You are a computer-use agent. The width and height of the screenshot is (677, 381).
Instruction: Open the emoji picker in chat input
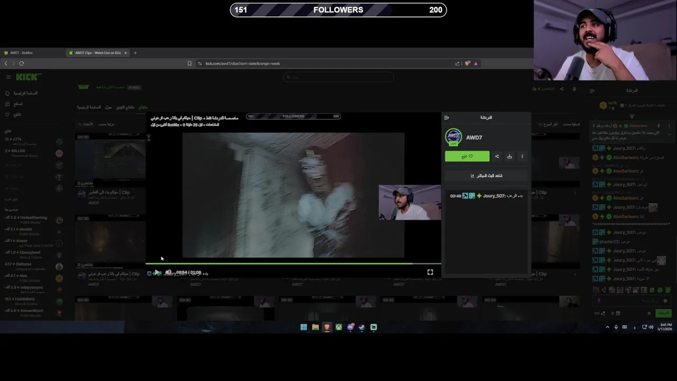point(665,301)
